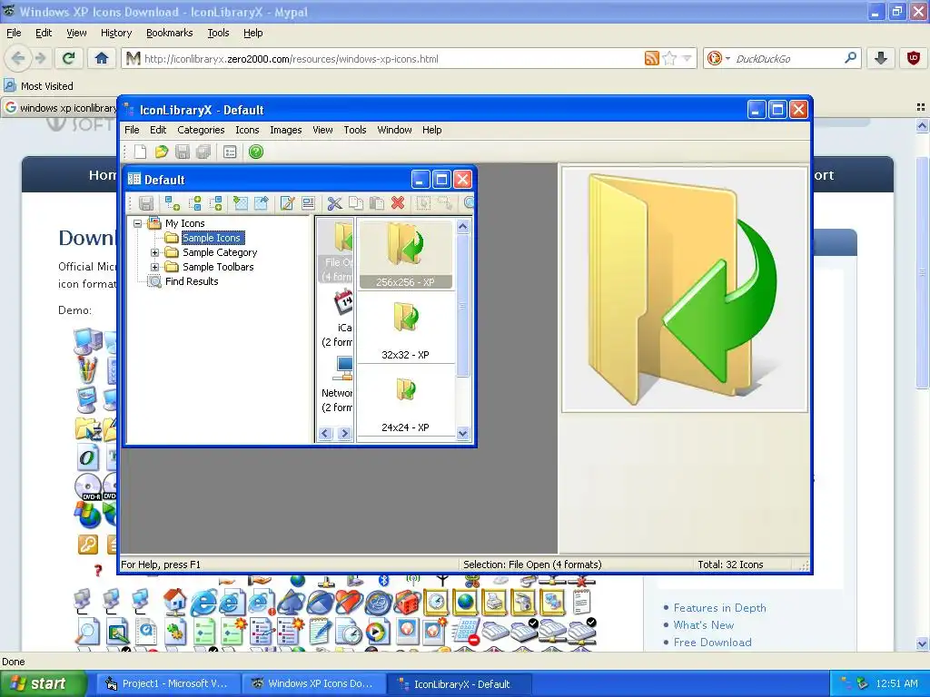930x697 pixels.
Task: Select the 32x32 - XP format thumbnail
Action: (406, 328)
